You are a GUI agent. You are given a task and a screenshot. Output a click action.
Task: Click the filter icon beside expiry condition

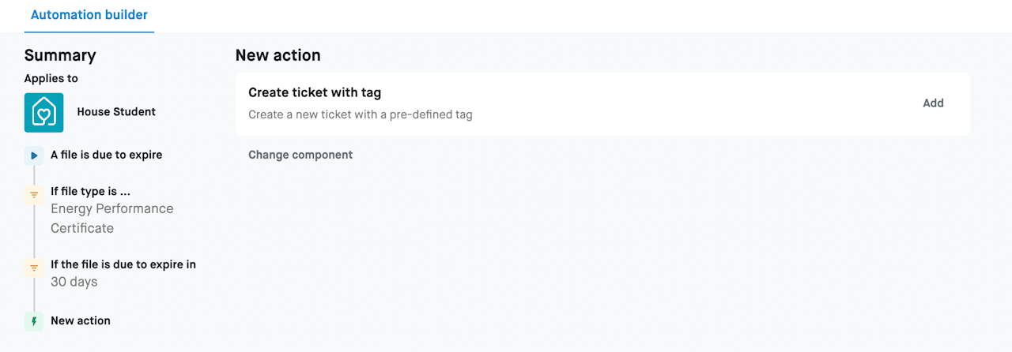(x=34, y=268)
